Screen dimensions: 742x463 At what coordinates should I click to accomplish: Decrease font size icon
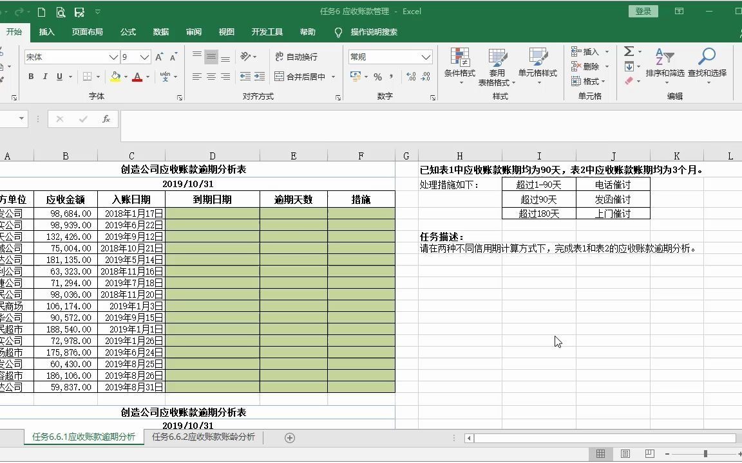pyautogui.click(x=174, y=57)
